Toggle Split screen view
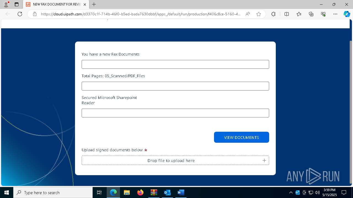The image size is (353, 198). (x=287, y=14)
